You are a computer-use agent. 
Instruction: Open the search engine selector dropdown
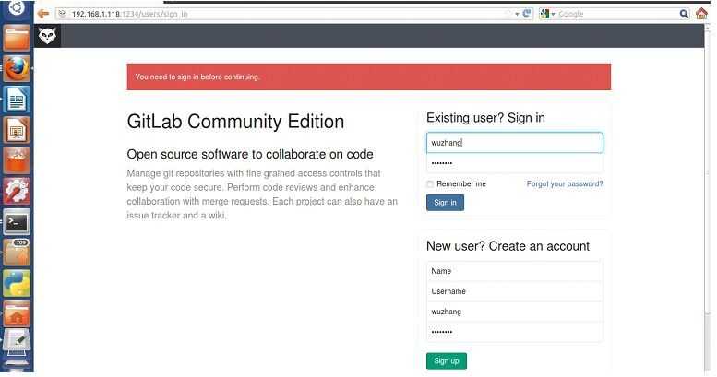tap(547, 14)
